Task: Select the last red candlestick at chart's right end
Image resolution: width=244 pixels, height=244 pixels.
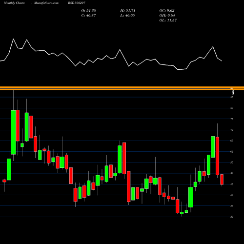Action: coord(222,180)
